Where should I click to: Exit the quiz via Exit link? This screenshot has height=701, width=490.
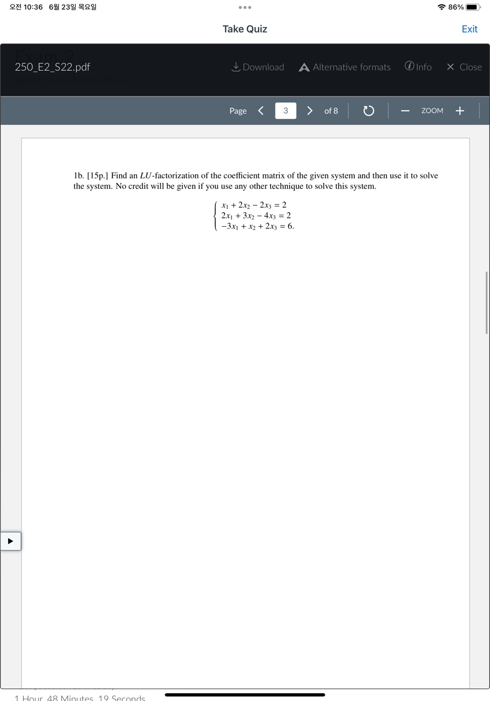[x=469, y=29]
